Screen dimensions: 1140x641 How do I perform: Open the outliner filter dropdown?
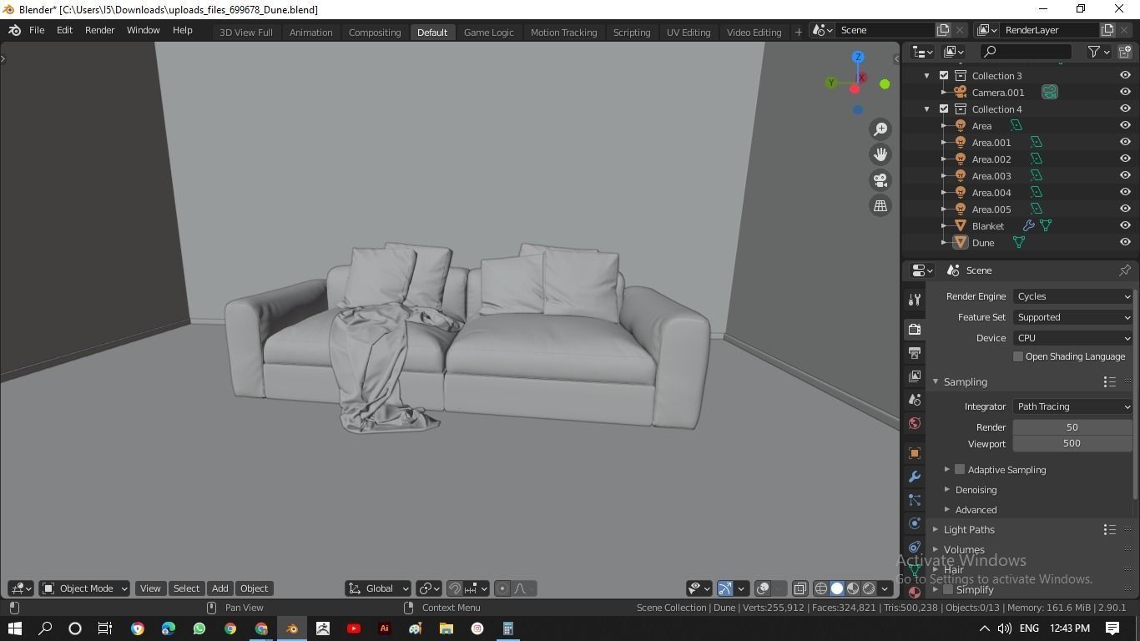pos(1099,52)
